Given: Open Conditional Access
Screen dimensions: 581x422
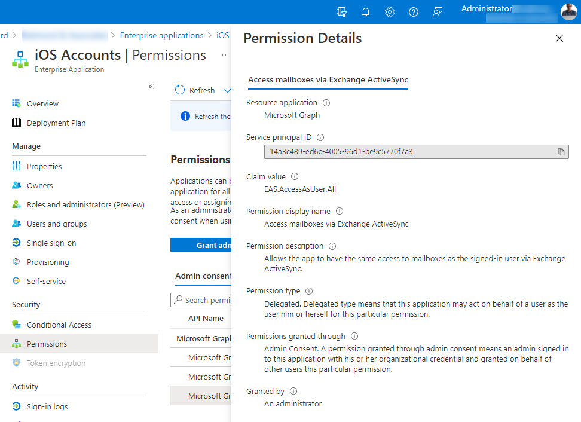Looking at the screenshot, I should pyautogui.click(x=59, y=325).
